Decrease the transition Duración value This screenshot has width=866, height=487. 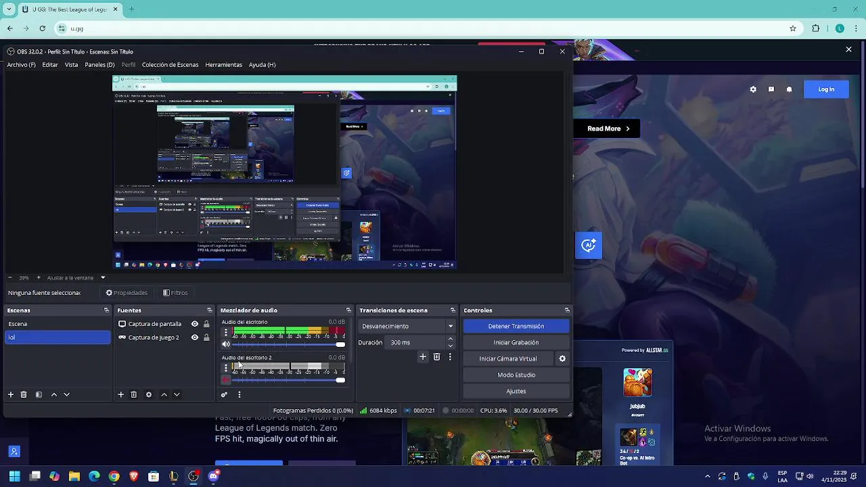pos(451,346)
